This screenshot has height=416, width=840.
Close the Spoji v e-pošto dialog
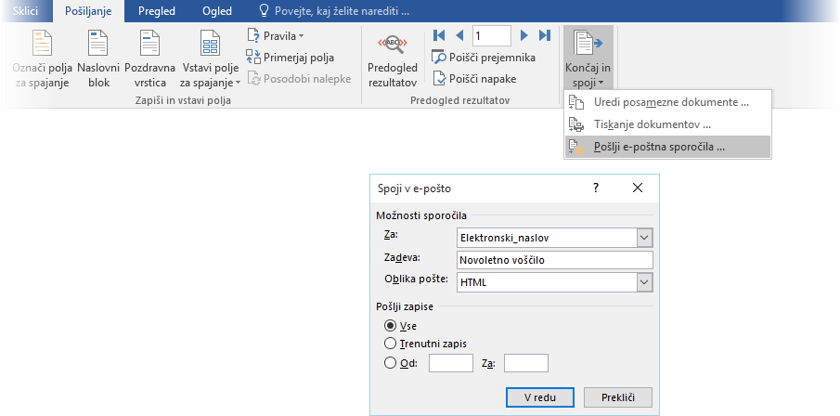(x=638, y=188)
